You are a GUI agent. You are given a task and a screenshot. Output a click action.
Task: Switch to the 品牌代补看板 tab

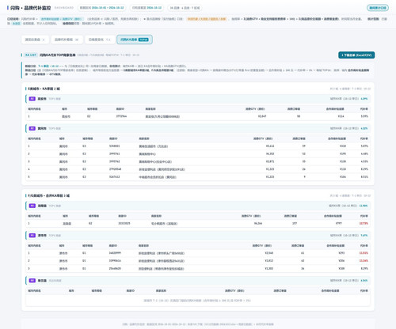pyautogui.click(x=67, y=40)
